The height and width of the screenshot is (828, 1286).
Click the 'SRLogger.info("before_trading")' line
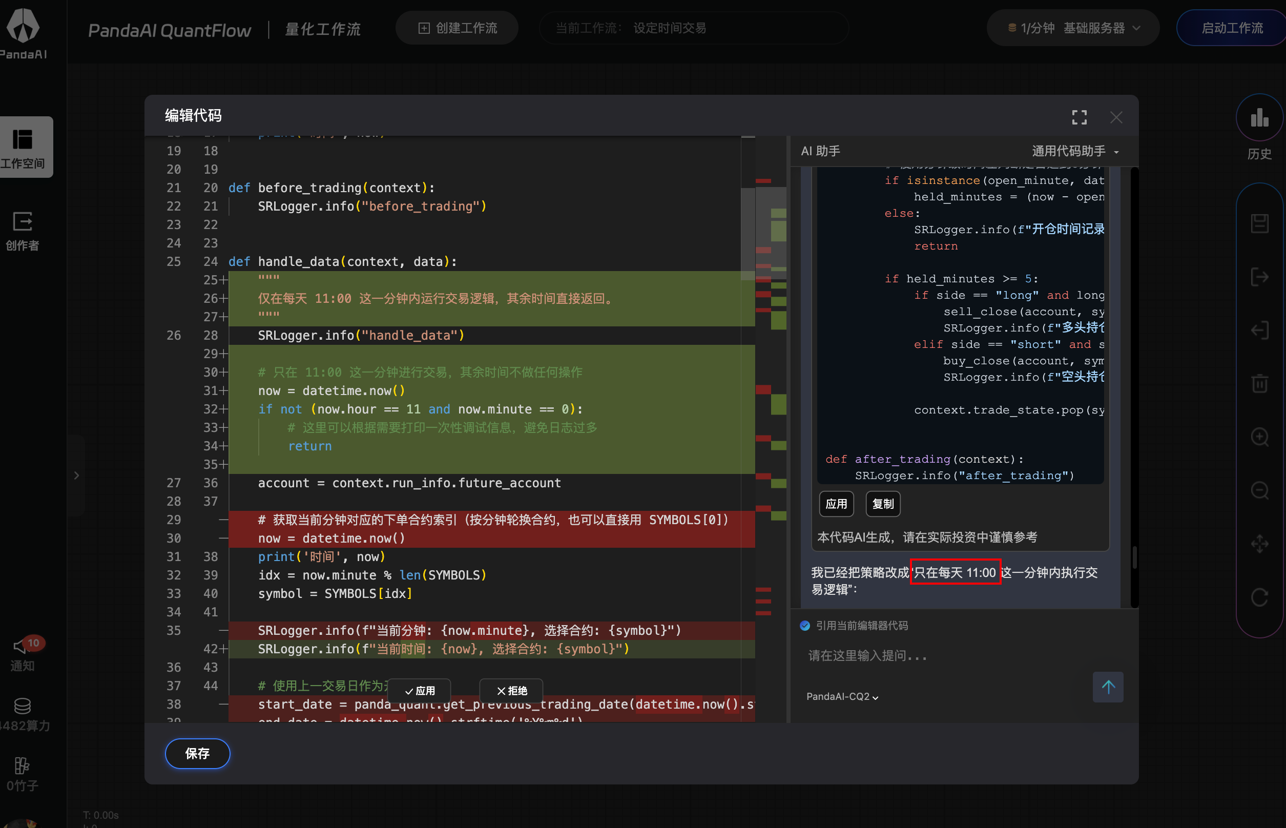pyautogui.click(x=372, y=206)
